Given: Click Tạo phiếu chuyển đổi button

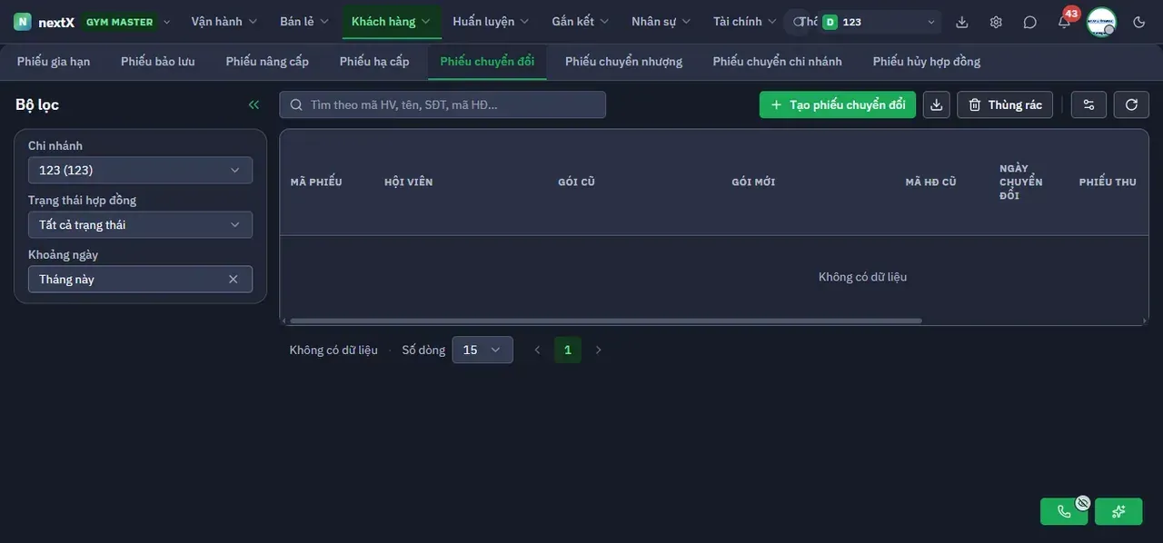Looking at the screenshot, I should click(838, 104).
